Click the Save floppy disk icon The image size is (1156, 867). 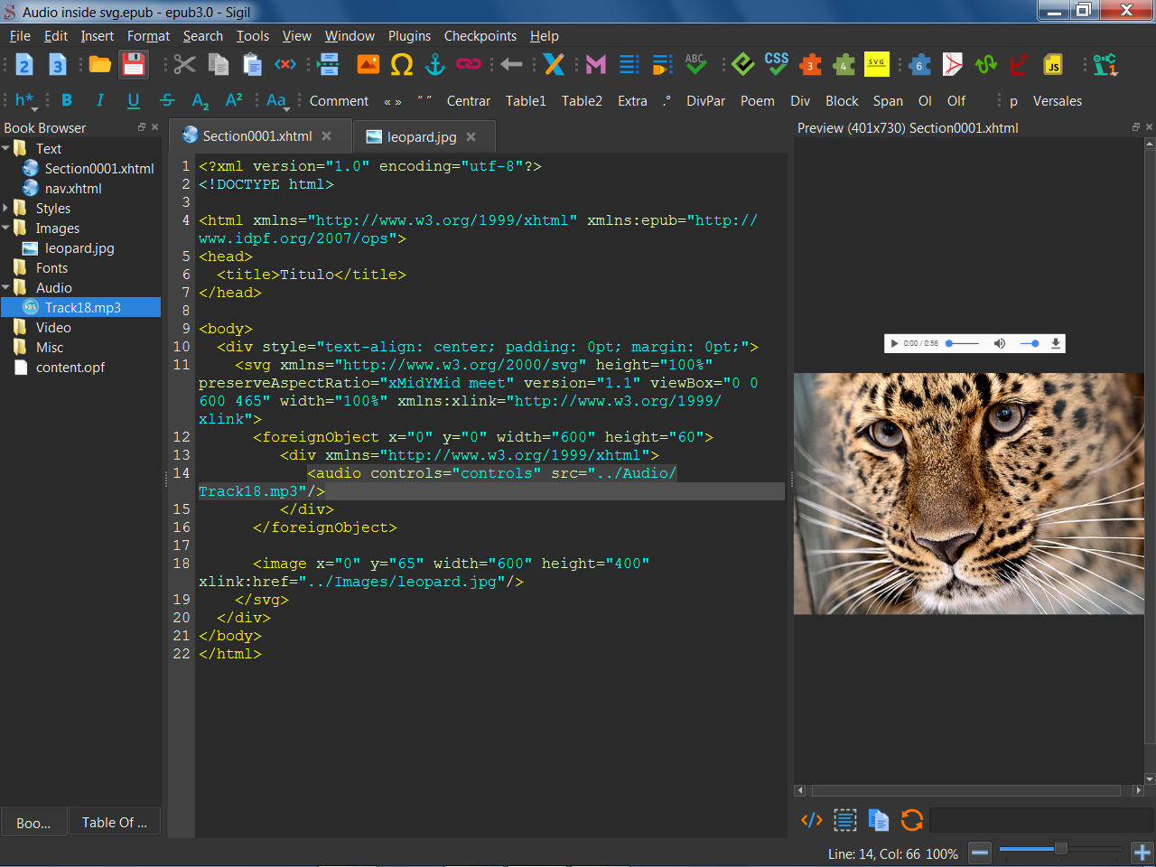(x=134, y=64)
